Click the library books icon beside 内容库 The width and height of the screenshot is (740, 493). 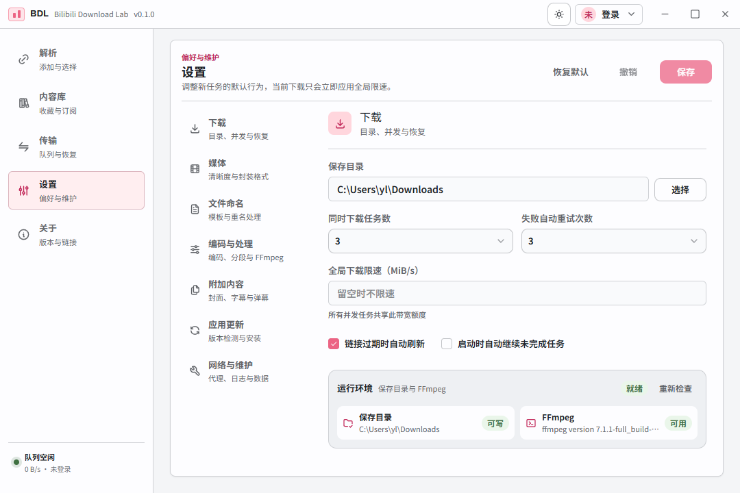point(23,103)
